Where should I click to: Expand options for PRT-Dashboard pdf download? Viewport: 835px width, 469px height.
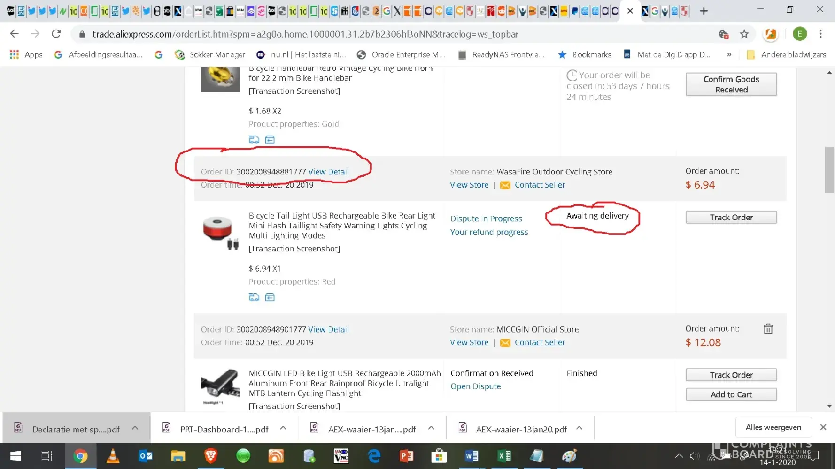click(x=283, y=428)
